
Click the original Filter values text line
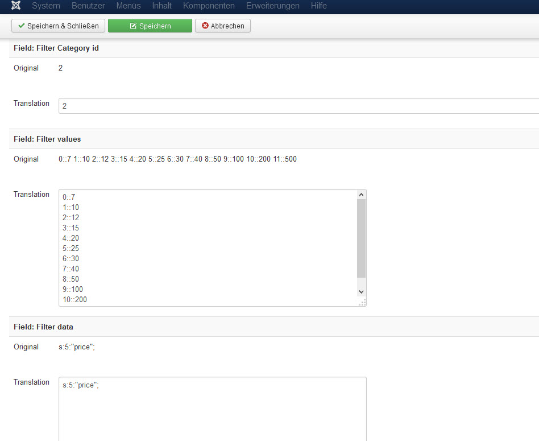coord(178,159)
